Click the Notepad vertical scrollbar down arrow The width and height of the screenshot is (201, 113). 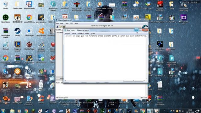pos(147,79)
